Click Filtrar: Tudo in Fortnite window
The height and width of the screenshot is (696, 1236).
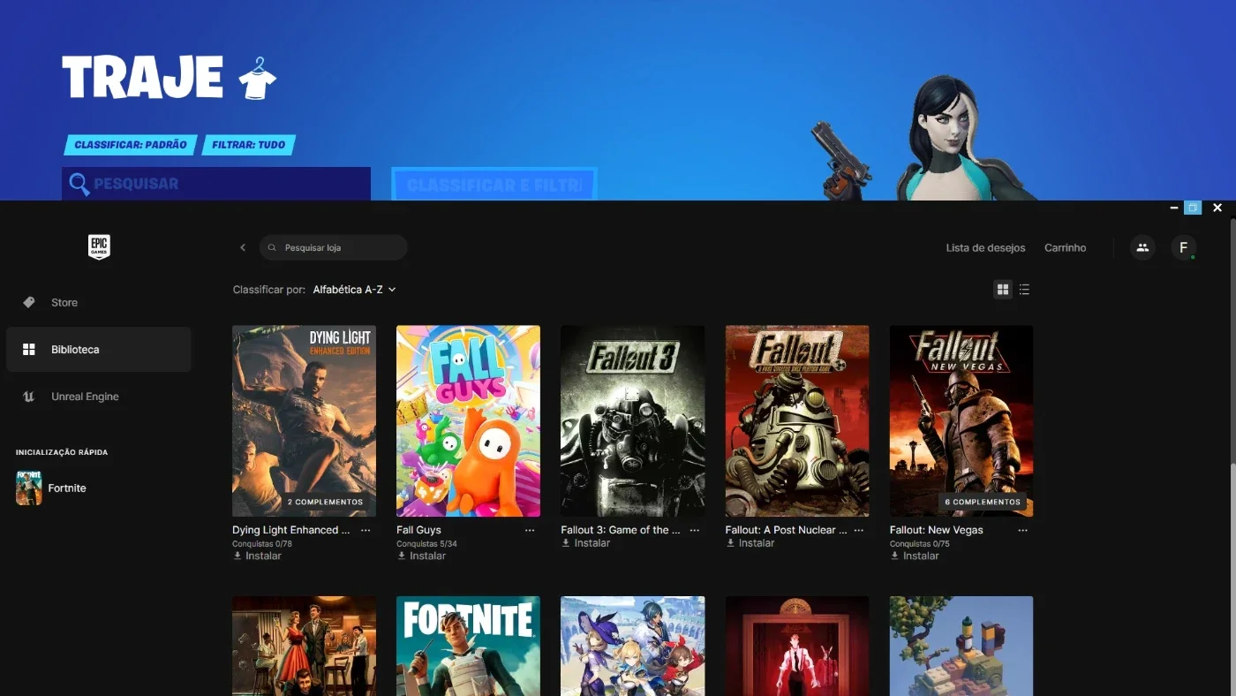click(248, 145)
